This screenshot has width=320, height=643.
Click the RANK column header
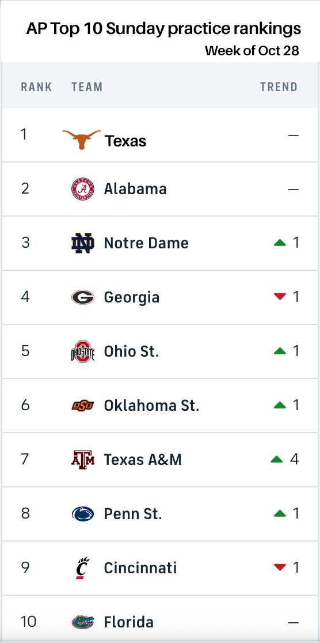36,87
